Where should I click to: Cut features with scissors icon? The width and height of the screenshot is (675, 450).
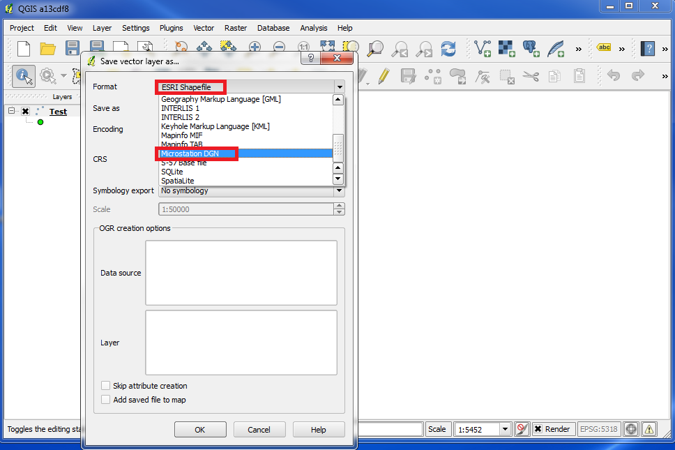[x=531, y=77]
